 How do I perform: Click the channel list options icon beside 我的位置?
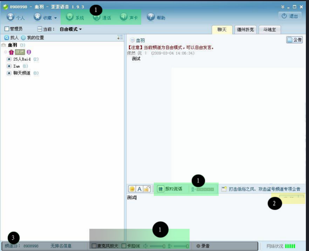[x=120, y=37]
